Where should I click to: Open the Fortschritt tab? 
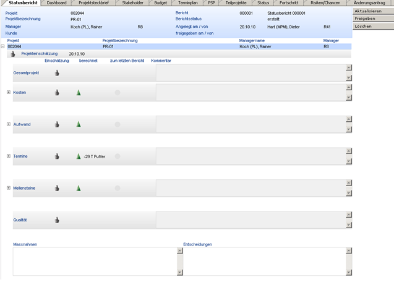pos(289,2)
